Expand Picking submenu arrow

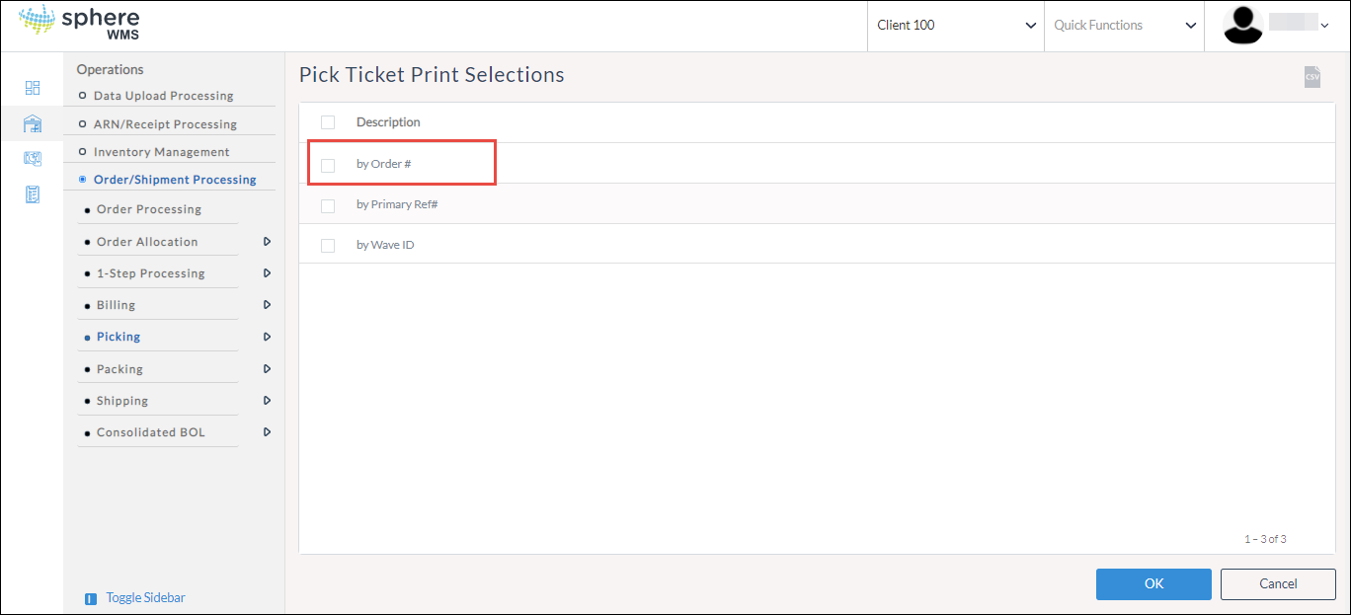267,337
